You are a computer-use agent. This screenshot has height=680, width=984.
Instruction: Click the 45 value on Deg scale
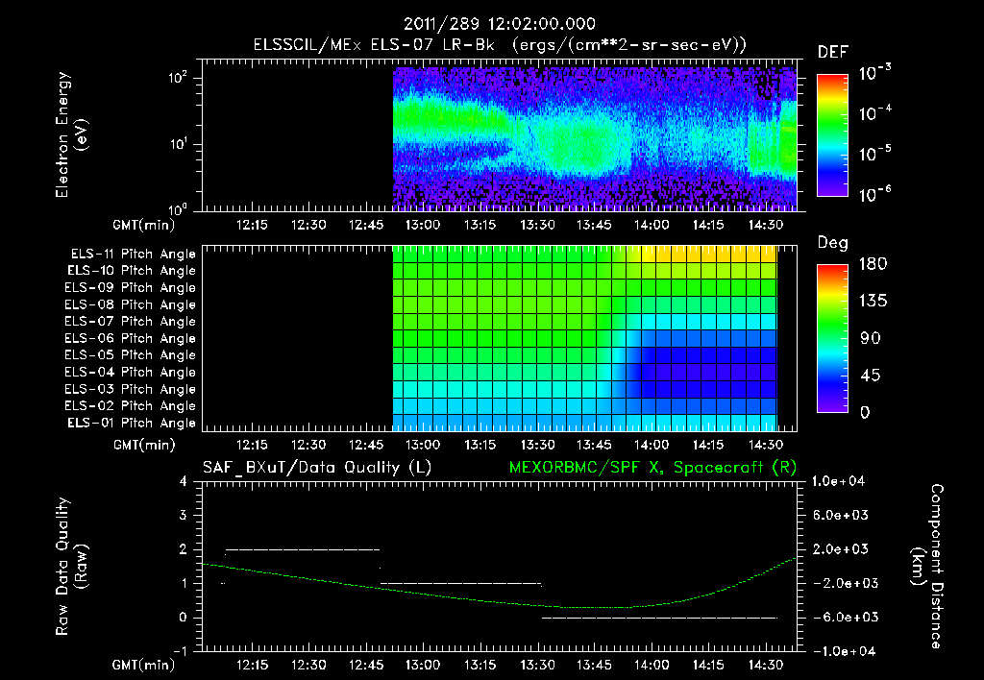tap(870, 376)
